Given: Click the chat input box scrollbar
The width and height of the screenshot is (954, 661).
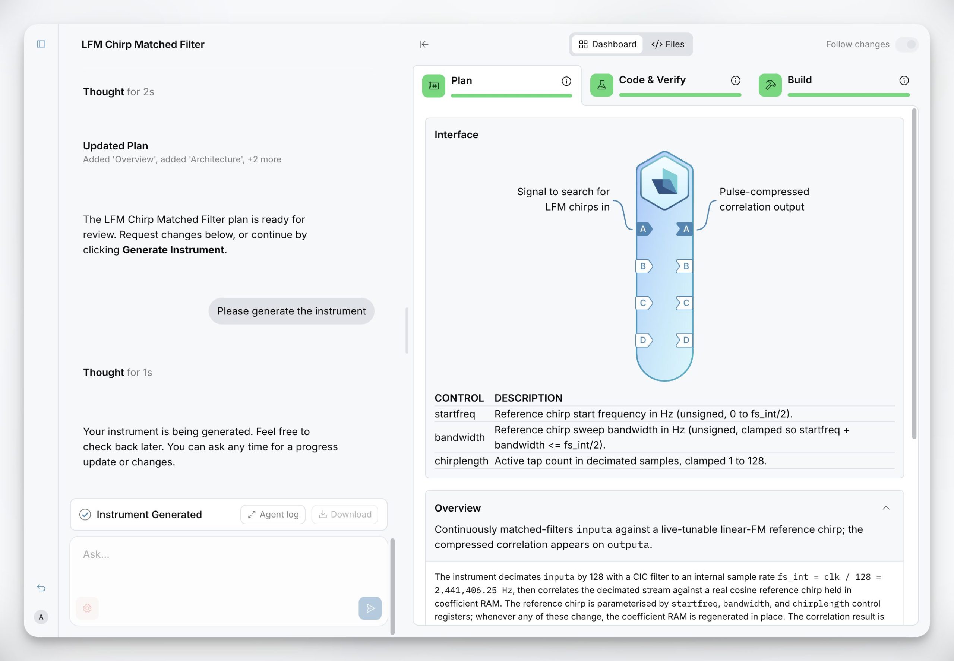Looking at the screenshot, I should click(392, 586).
